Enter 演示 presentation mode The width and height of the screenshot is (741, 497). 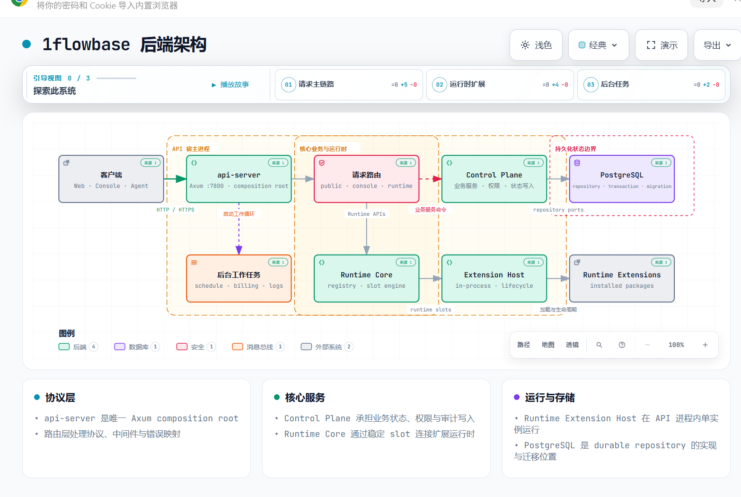pos(662,45)
